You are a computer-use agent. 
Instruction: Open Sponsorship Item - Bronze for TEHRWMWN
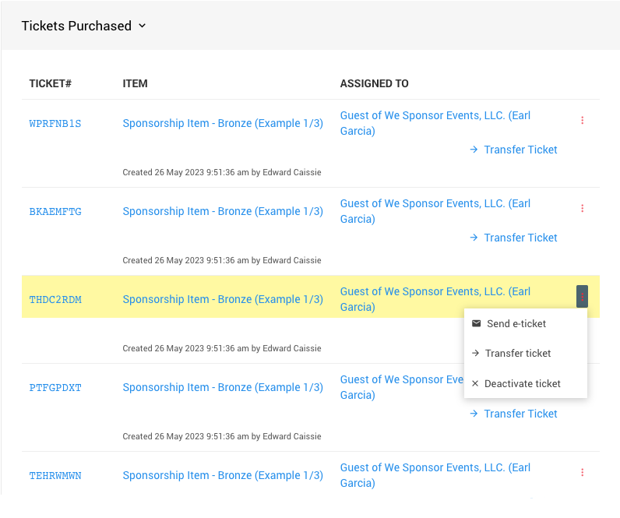223,475
